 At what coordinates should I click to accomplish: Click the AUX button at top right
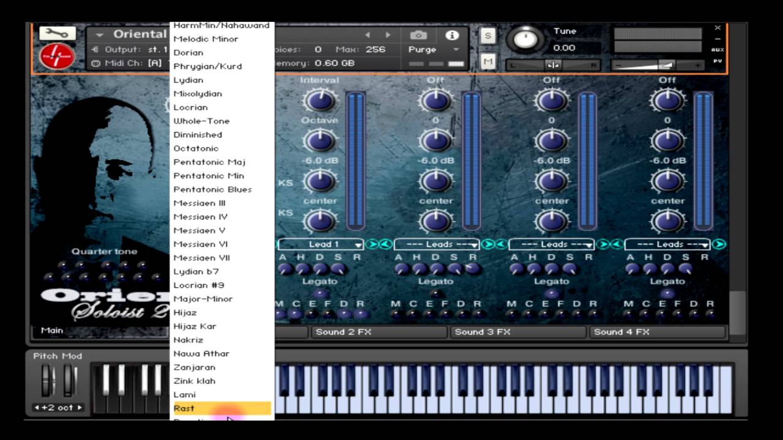coord(718,50)
